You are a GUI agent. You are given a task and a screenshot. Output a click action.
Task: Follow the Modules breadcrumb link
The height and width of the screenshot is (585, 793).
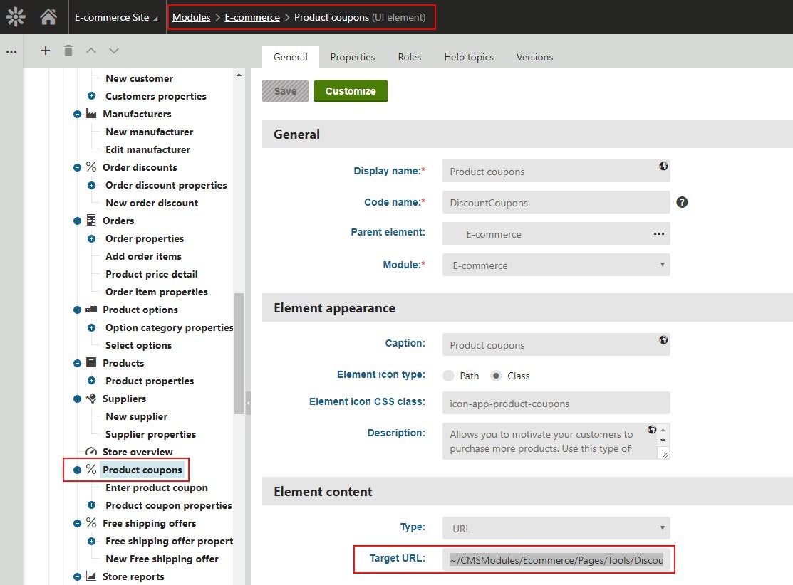(x=191, y=17)
